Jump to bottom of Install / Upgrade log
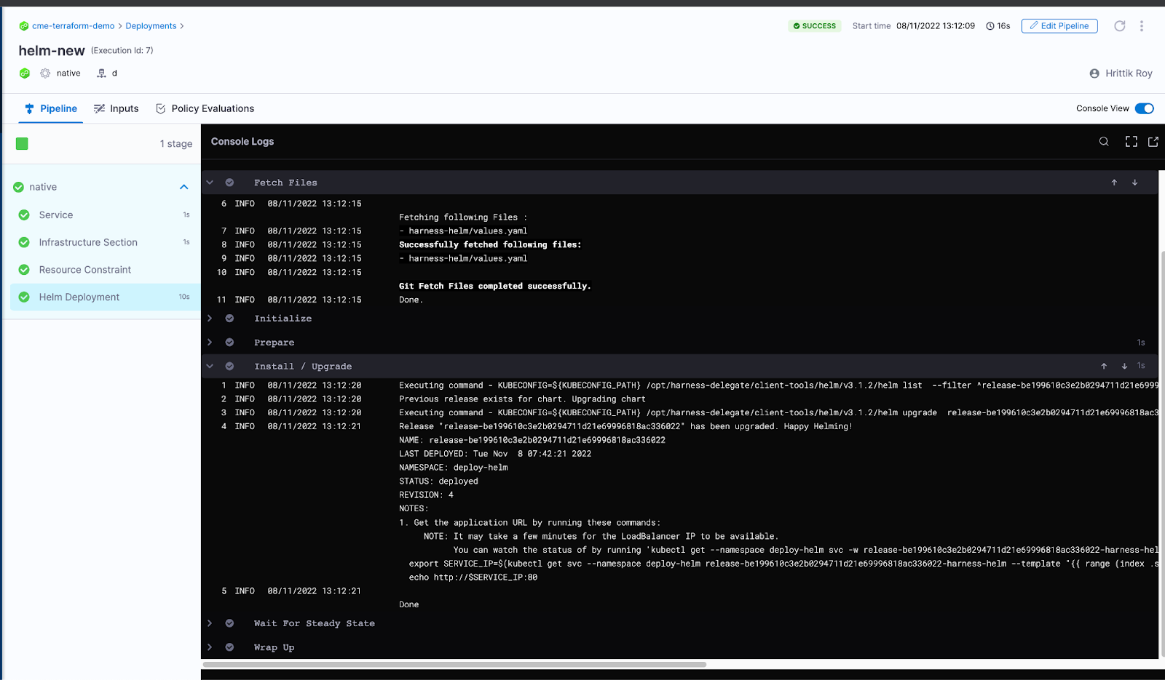The height and width of the screenshot is (680, 1165). [1124, 366]
